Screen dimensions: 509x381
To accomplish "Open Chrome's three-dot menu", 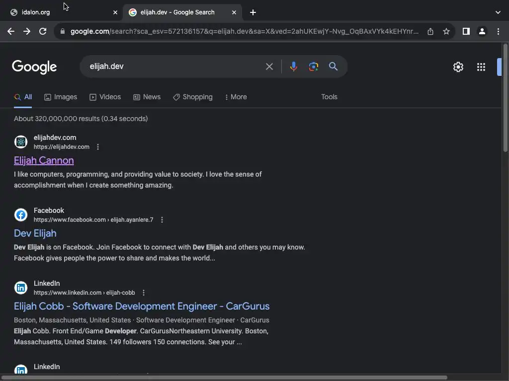I will tap(498, 31).
